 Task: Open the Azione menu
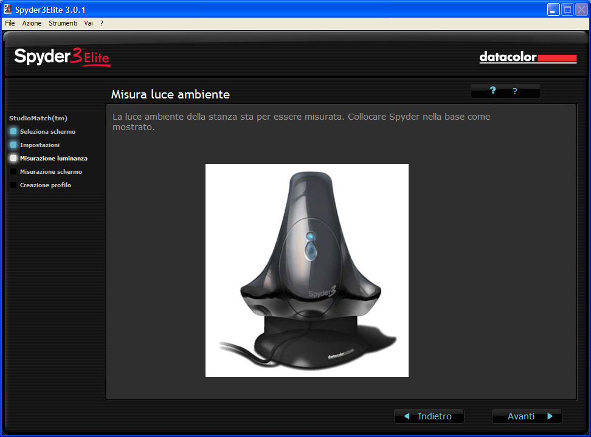(x=32, y=23)
